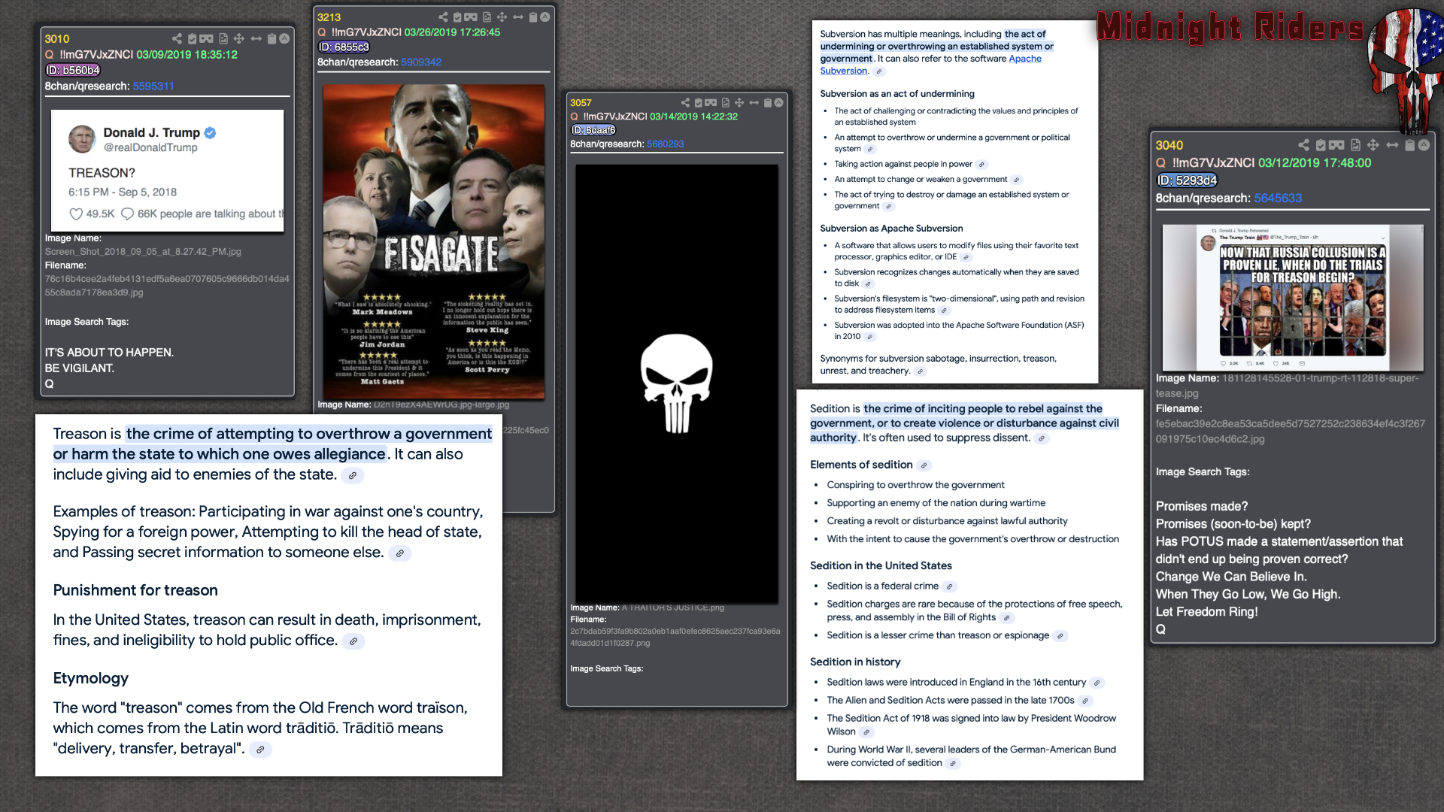Click the clipboard-check icon on post 3040
Screen dimensions: 1444x812
pos(1321,144)
